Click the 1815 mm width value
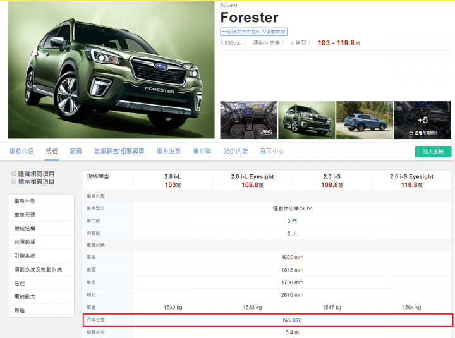The width and height of the screenshot is (455, 338). 292,270
